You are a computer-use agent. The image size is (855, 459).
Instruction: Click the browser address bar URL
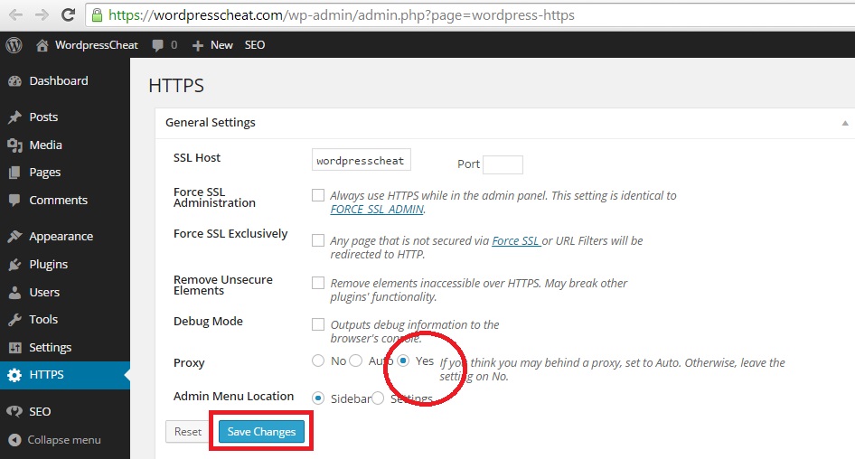[342, 15]
